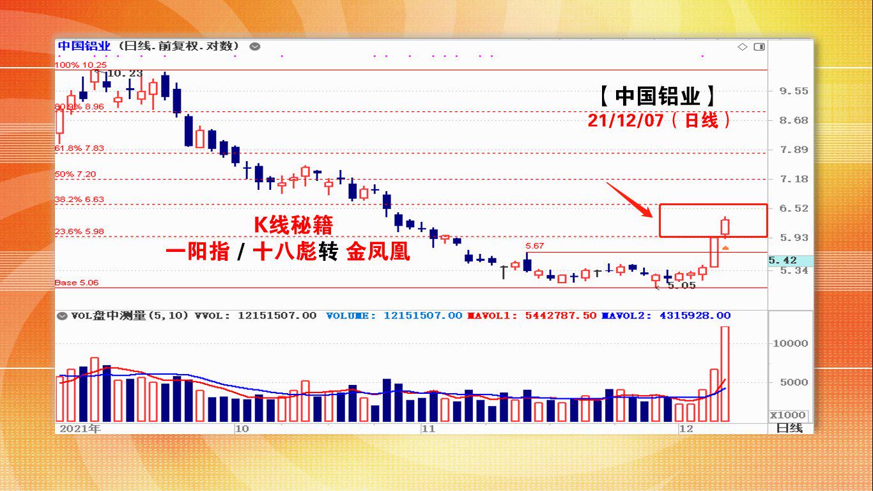The width and height of the screenshot is (873, 491).
Task: Click the 61.8% 7.83 Fibonacci label
Action: pos(79,148)
